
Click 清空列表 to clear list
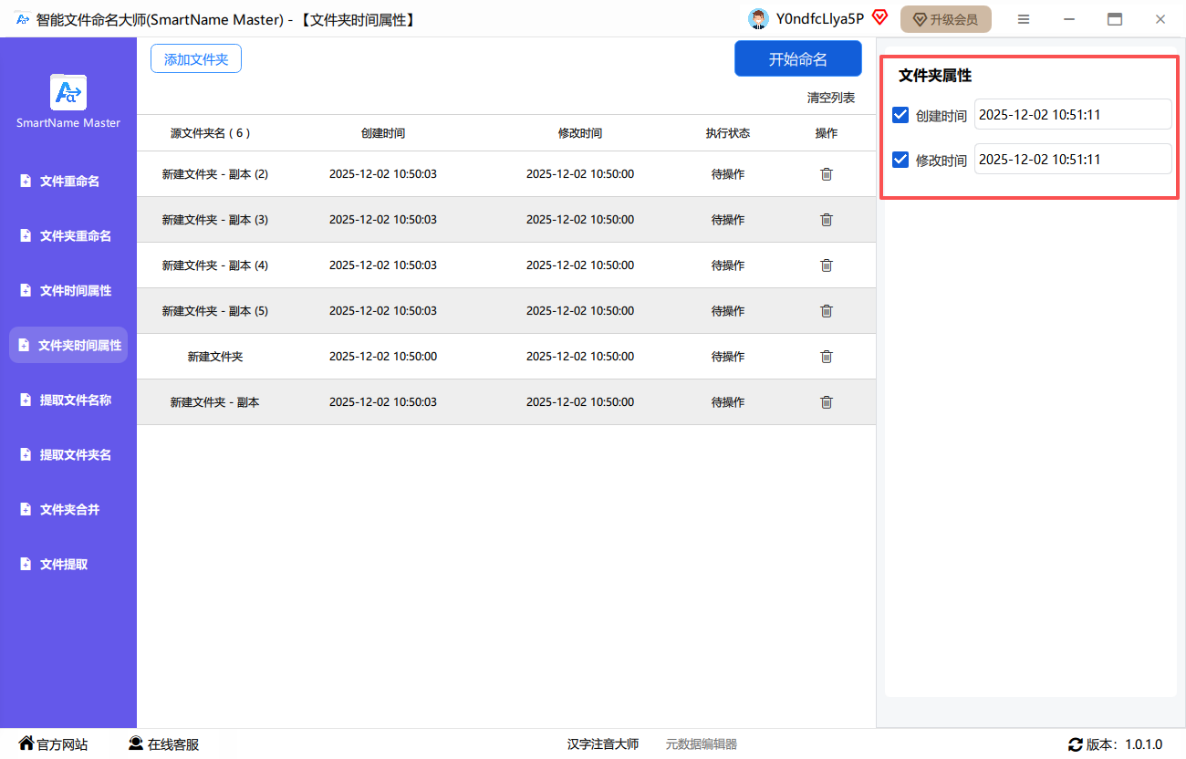[830, 98]
